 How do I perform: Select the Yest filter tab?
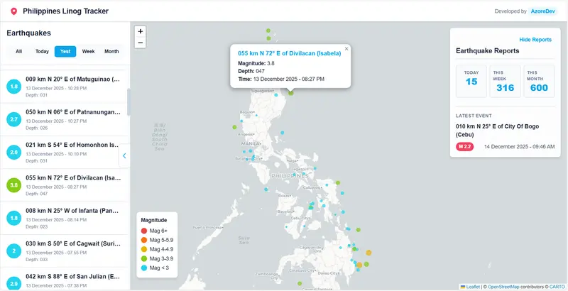[65, 51]
